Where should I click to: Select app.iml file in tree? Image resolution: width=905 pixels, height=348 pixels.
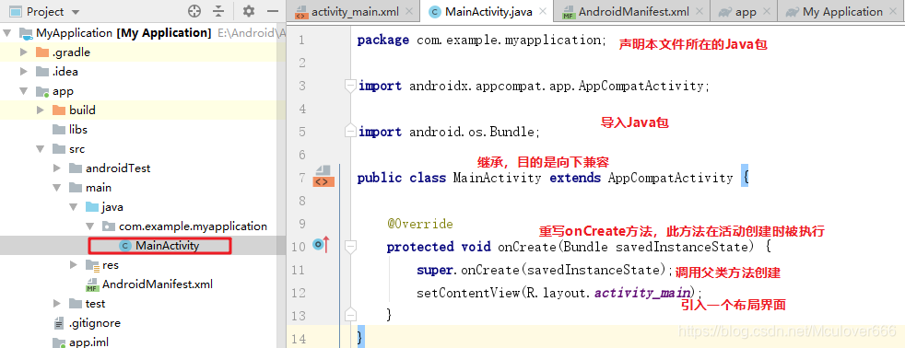(88, 342)
